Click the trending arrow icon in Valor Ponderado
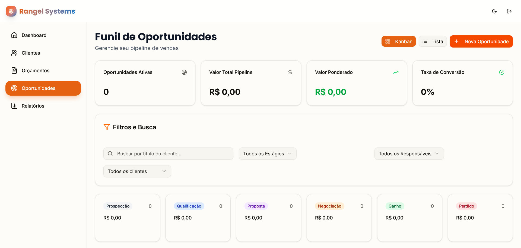 396,72
